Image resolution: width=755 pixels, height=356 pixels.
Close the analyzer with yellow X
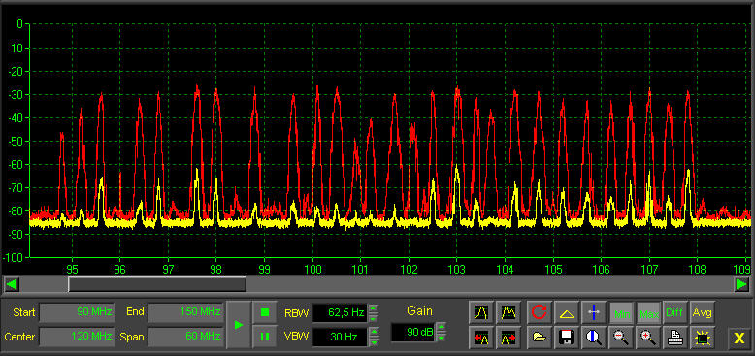tap(739, 339)
